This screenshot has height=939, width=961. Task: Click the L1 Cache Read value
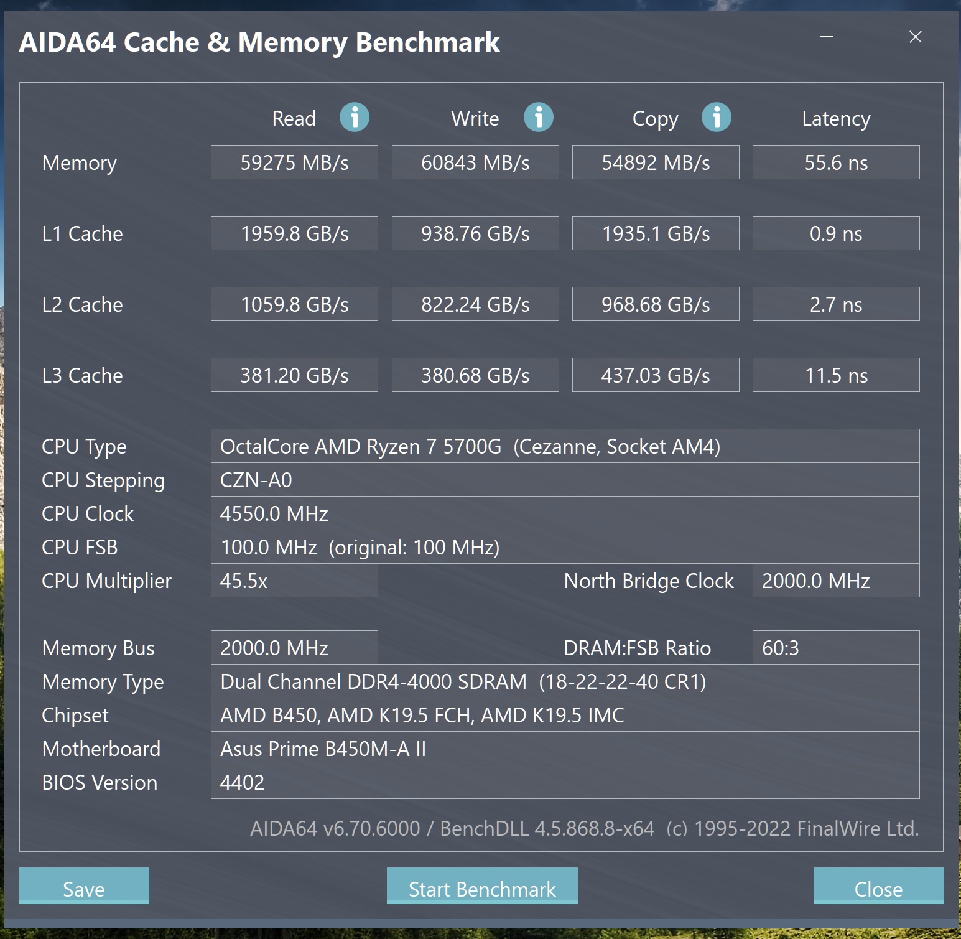coord(294,233)
